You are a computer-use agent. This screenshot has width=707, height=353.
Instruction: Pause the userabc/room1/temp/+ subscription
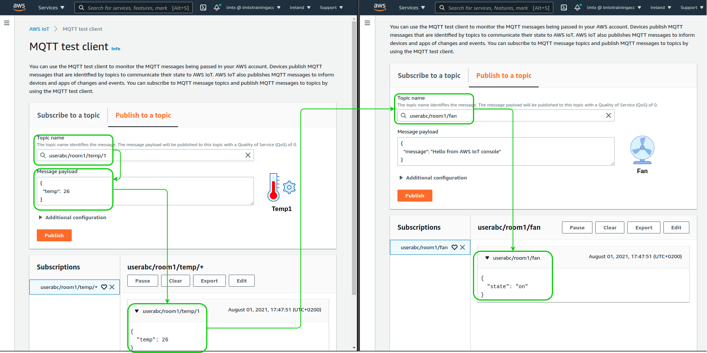click(143, 281)
